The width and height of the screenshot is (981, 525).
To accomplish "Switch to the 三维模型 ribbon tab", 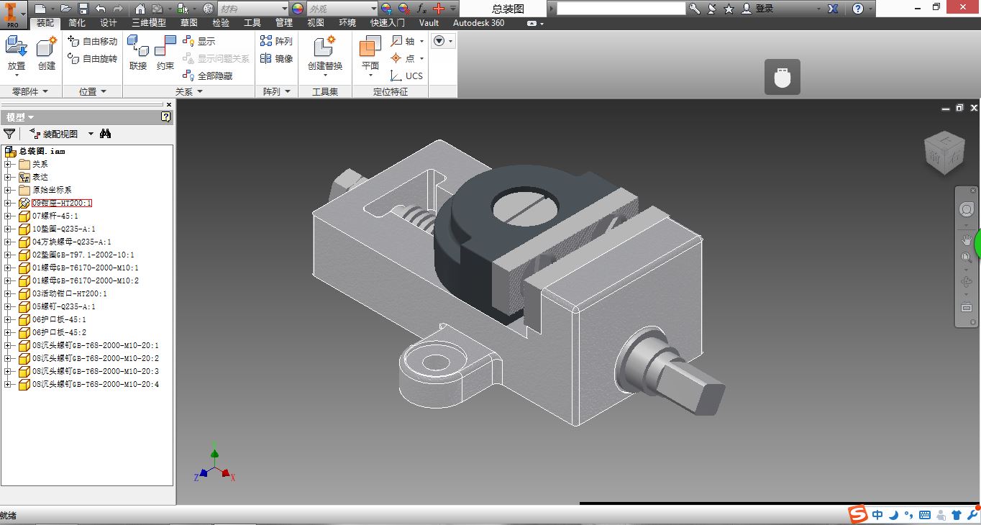I will tap(148, 23).
